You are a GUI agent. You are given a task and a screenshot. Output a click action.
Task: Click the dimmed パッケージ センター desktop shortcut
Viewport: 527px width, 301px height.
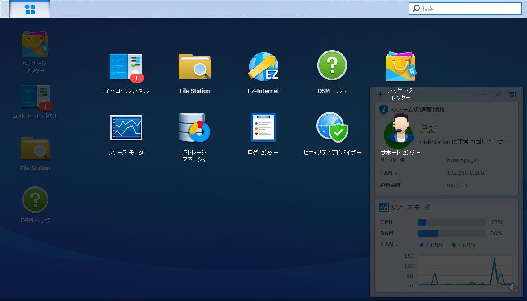[35, 44]
